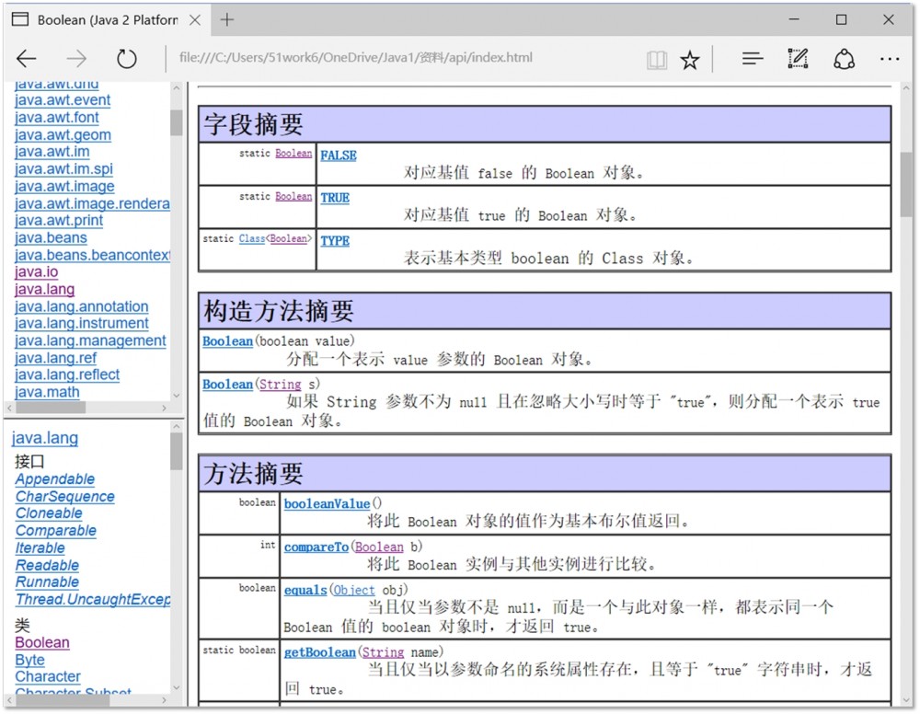
Task: Open Reading view from the toolbar
Action: 657,57
